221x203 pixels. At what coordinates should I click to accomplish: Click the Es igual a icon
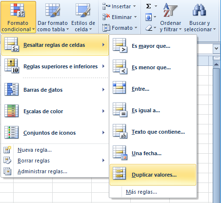[x=120, y=110]
